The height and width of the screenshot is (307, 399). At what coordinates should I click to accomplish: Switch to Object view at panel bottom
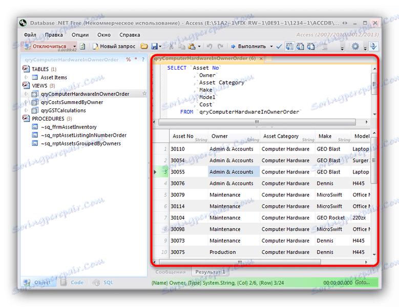point(38,282)
